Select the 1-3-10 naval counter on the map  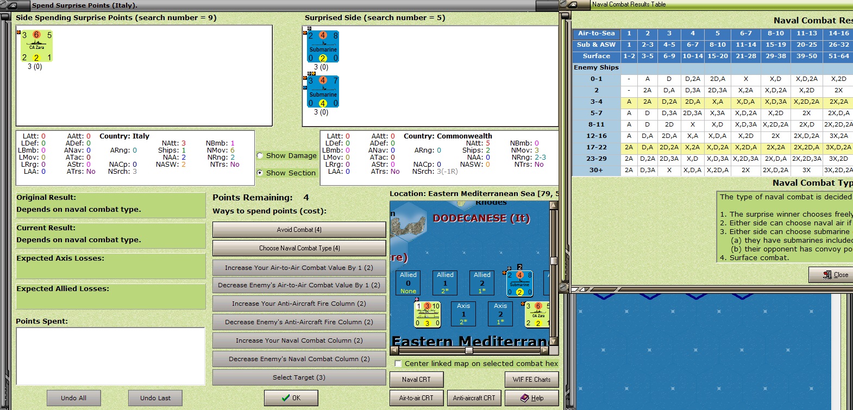(x=428, y=314)
